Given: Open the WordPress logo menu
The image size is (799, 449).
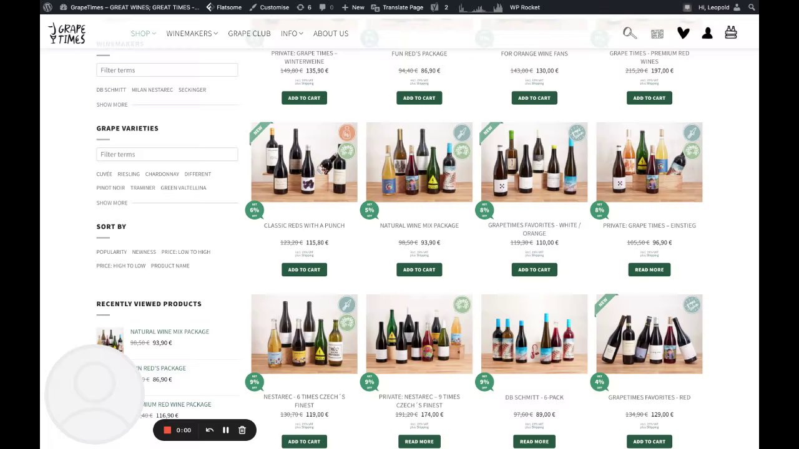Looking at the screenshot, I should [47, 7].
